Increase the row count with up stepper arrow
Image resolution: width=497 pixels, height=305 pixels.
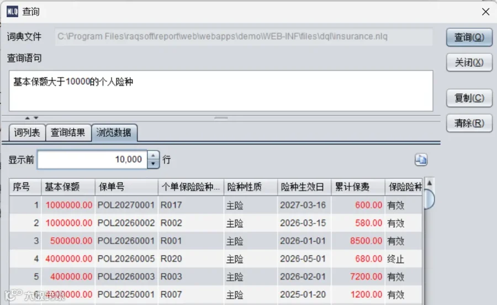(153, 155)
